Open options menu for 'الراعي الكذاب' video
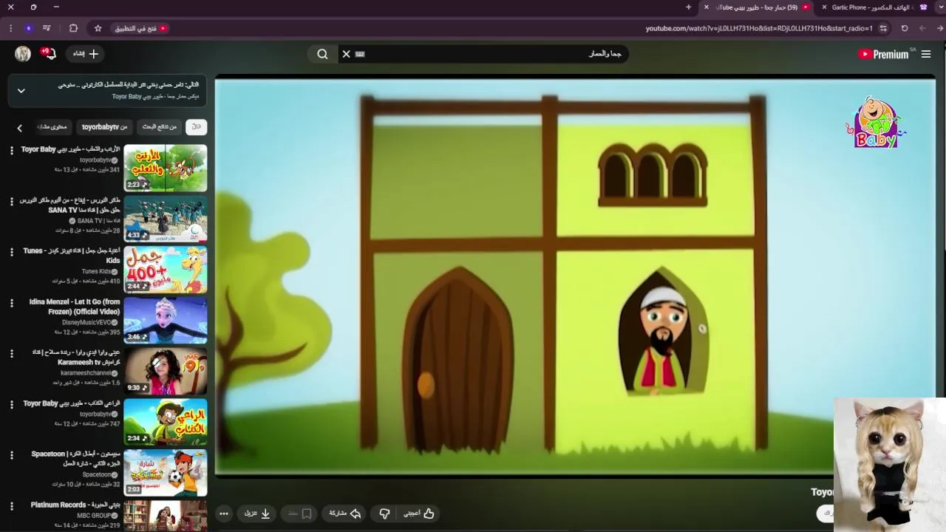 coord(11,405)
